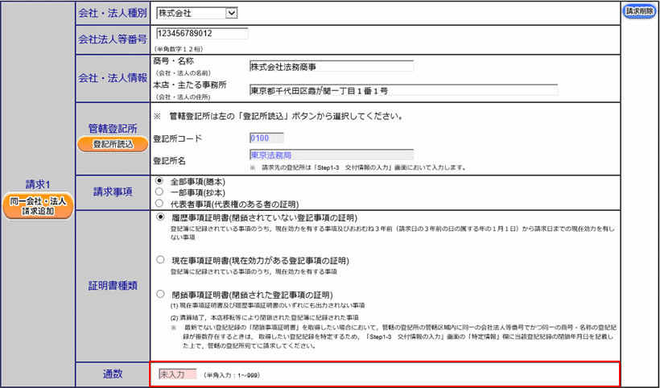This screenshot has height=388, width=660.
Task: Click the hint text (半角入力：1～999)
Action: [x=231, y=375]
